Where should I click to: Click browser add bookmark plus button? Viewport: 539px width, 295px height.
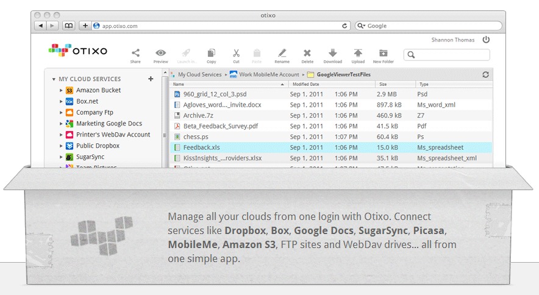pyautogui.click(x=85, y=26)
